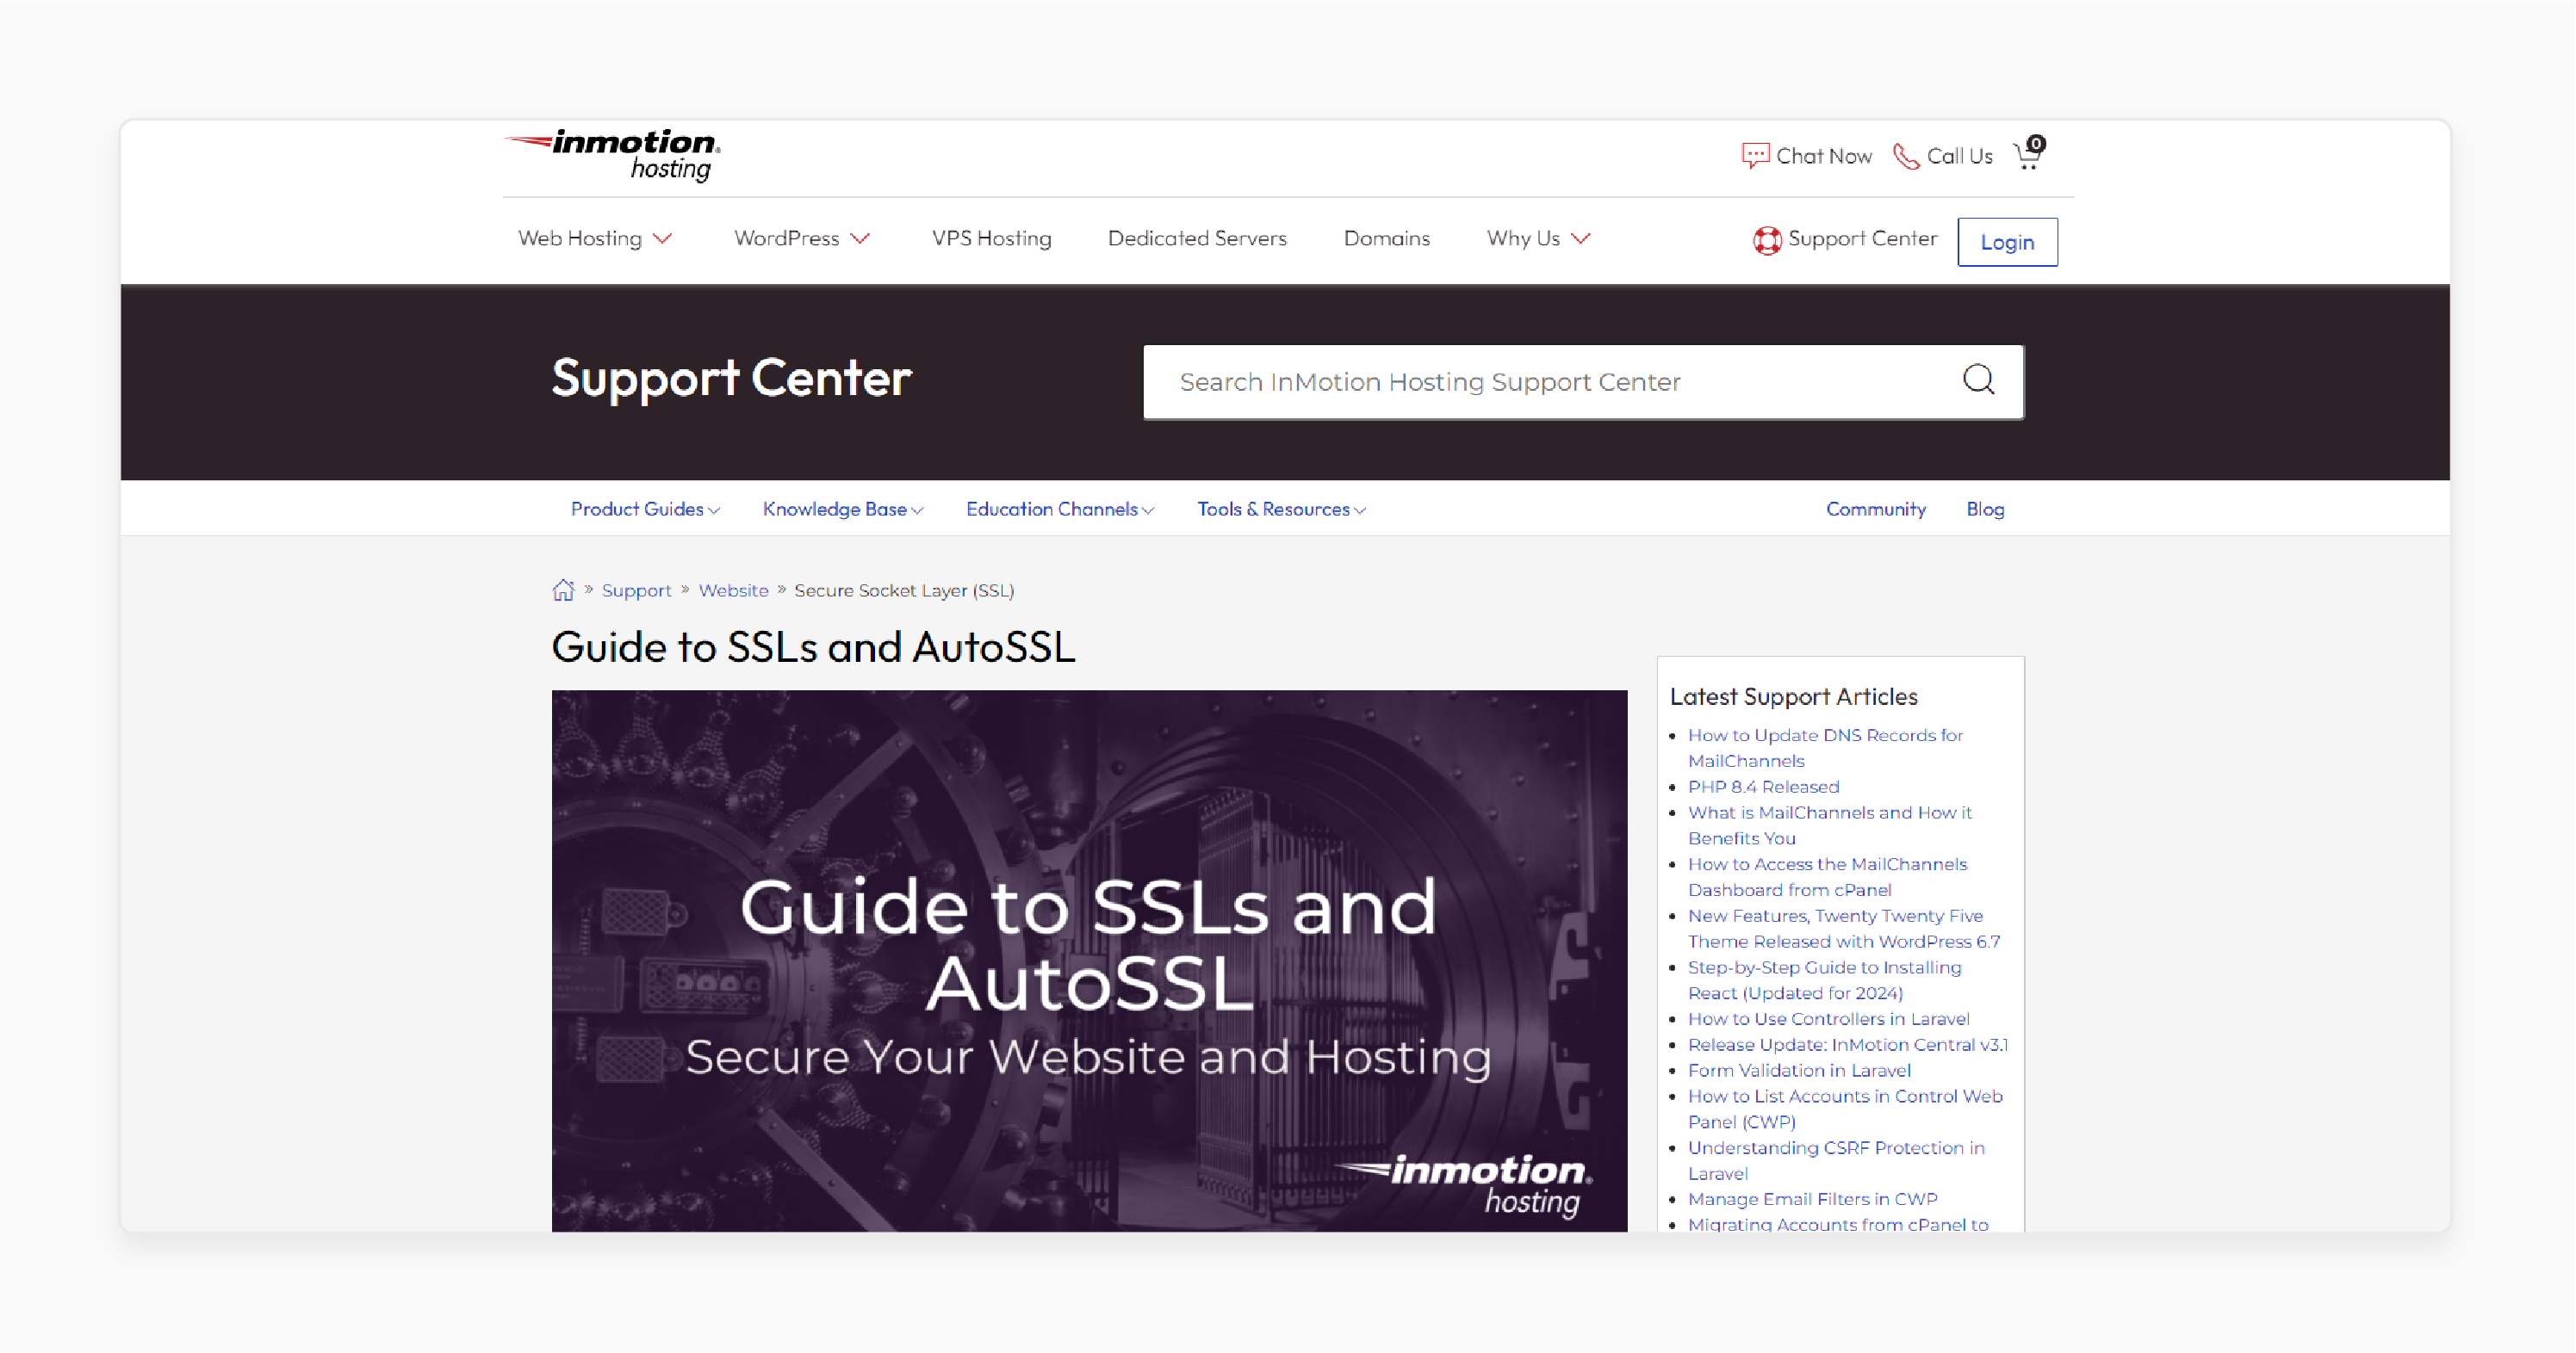Open What is MailChannels and How it Benefits You

point(1829,825)
